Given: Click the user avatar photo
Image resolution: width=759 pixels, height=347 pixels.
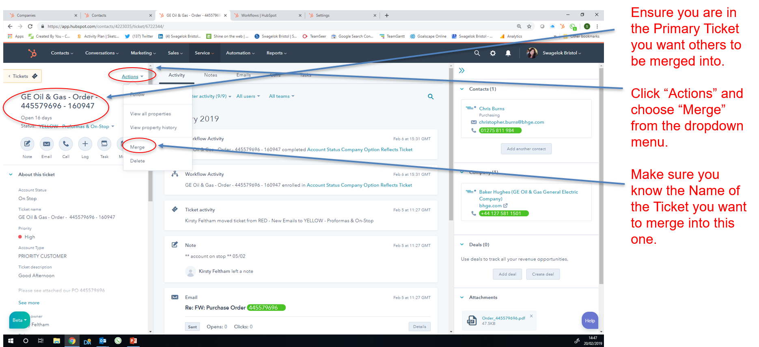Looking at the screenshot, I should (532, 53).
